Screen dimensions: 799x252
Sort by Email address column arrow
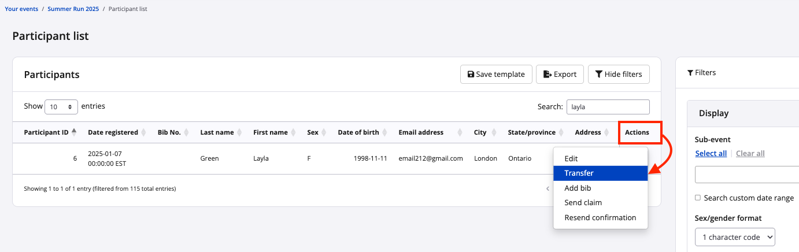[460, 132]
